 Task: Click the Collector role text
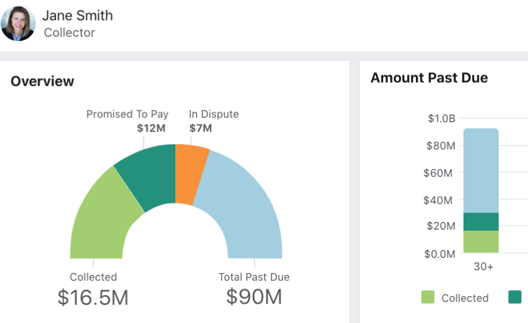pos(69,33)
